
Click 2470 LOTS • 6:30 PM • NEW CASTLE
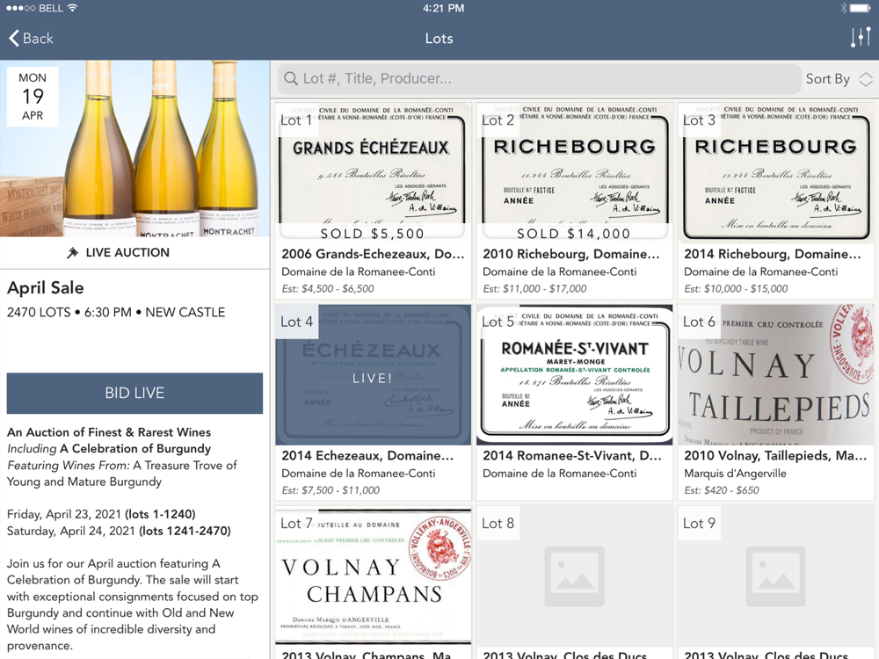tap(116, 312)
